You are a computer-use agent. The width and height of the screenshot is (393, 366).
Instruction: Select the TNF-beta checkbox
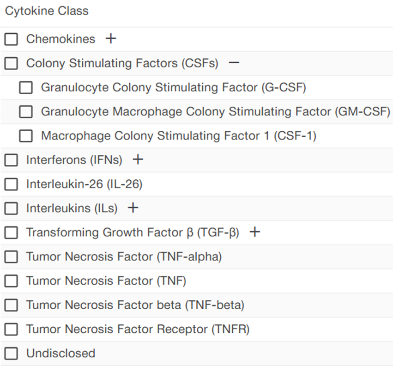[11, 305]
